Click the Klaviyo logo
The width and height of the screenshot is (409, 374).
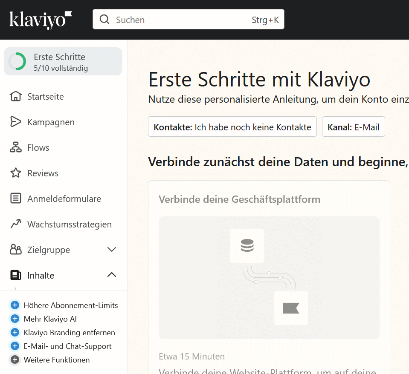point(41,20)
